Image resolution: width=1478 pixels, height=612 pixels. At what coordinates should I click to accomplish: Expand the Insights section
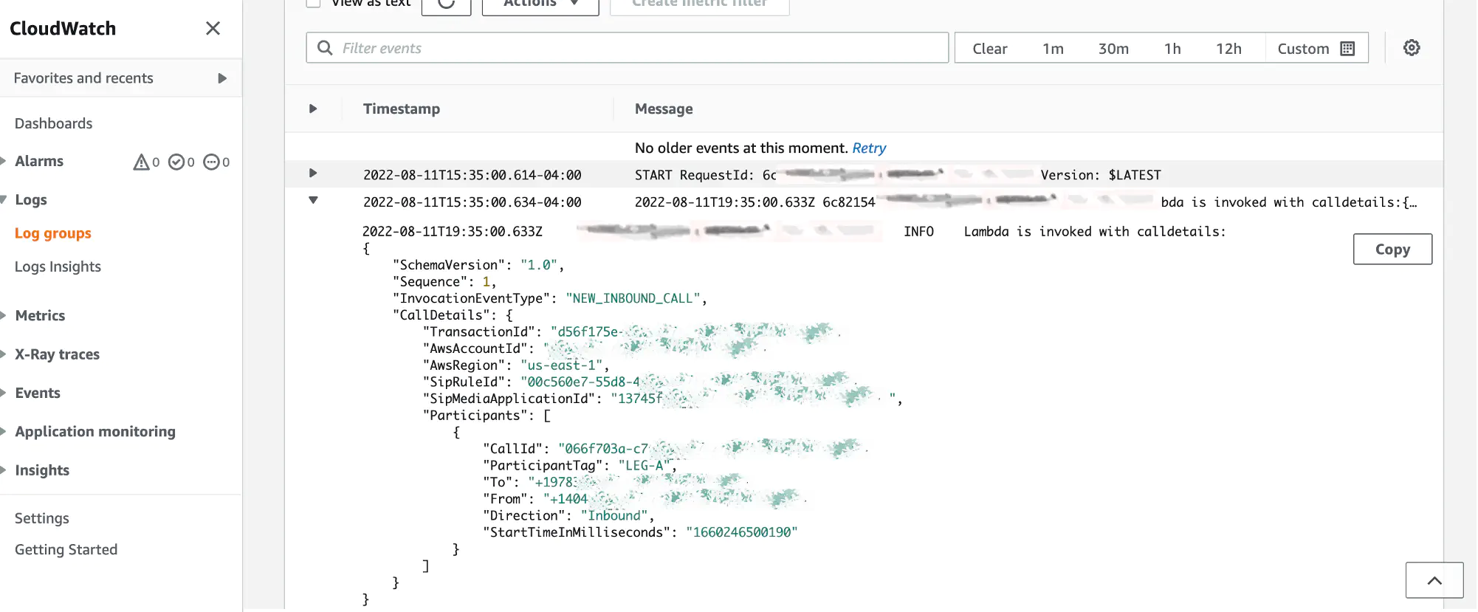[4, 470]
